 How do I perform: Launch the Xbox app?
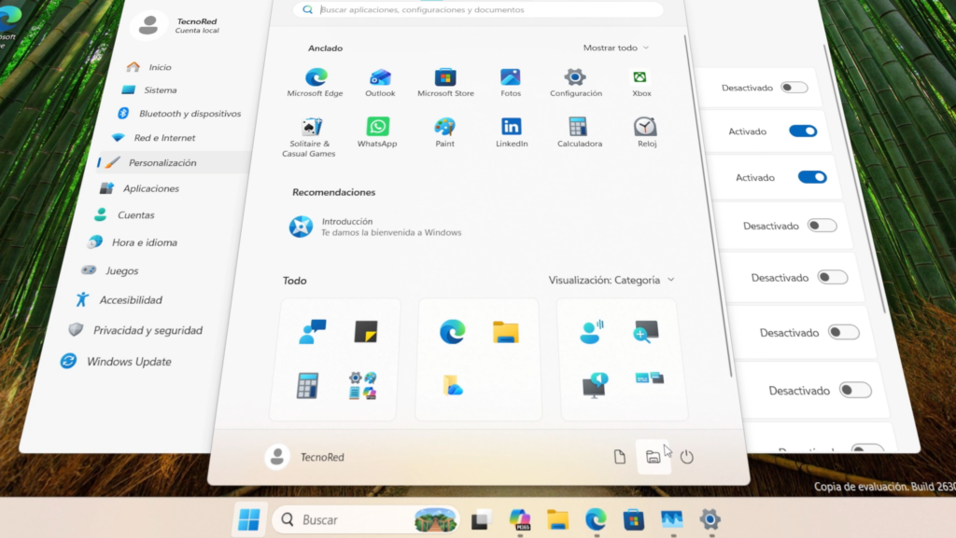click(x=640, y=83)
